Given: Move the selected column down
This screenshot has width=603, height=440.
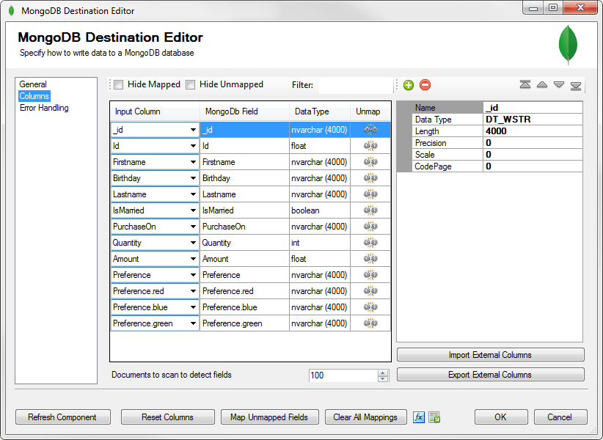Looking at the screenshot, I should coord(559,84).
